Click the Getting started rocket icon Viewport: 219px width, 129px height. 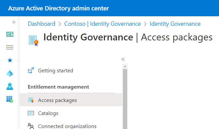click(31, 70)
